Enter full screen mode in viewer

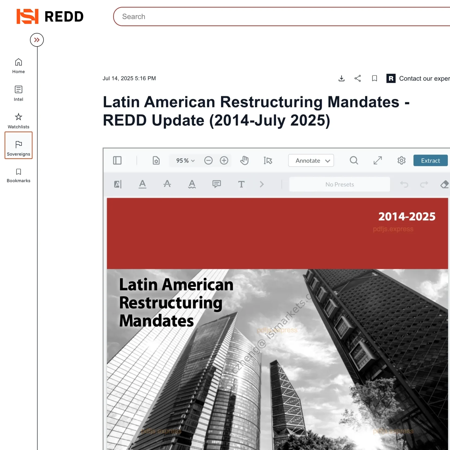tap(377, 160)
